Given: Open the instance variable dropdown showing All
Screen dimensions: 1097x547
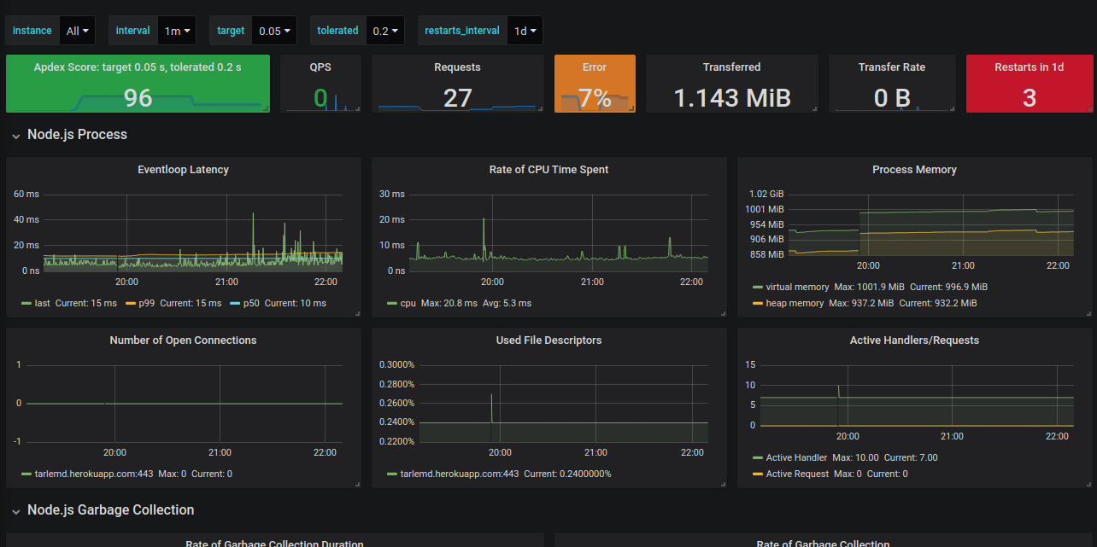Looking at the screenshot, I should click(x=77, y=31).
